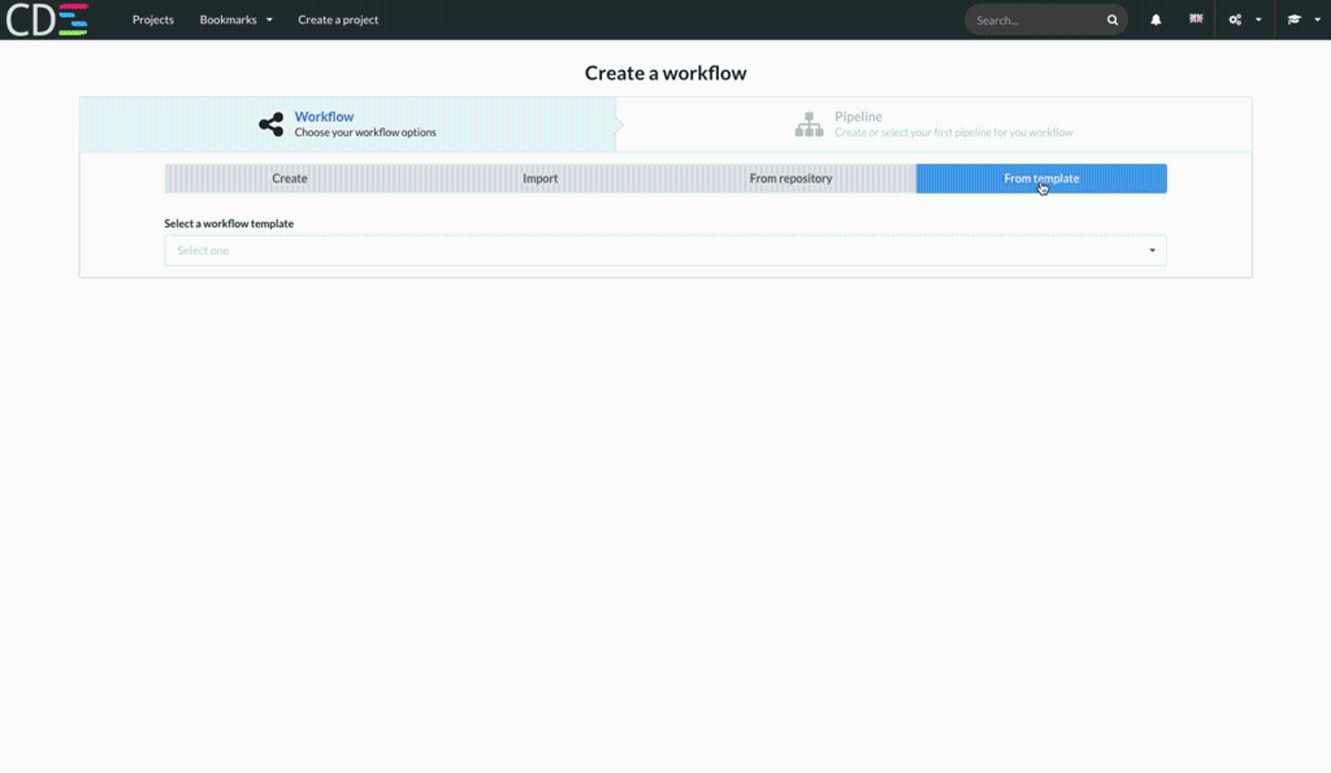This screenshot has width=1331, height=773.
Task: Change language via UK flag icon
Action: 1196,19
